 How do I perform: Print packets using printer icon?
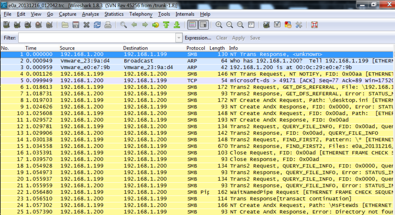(108, 25)
